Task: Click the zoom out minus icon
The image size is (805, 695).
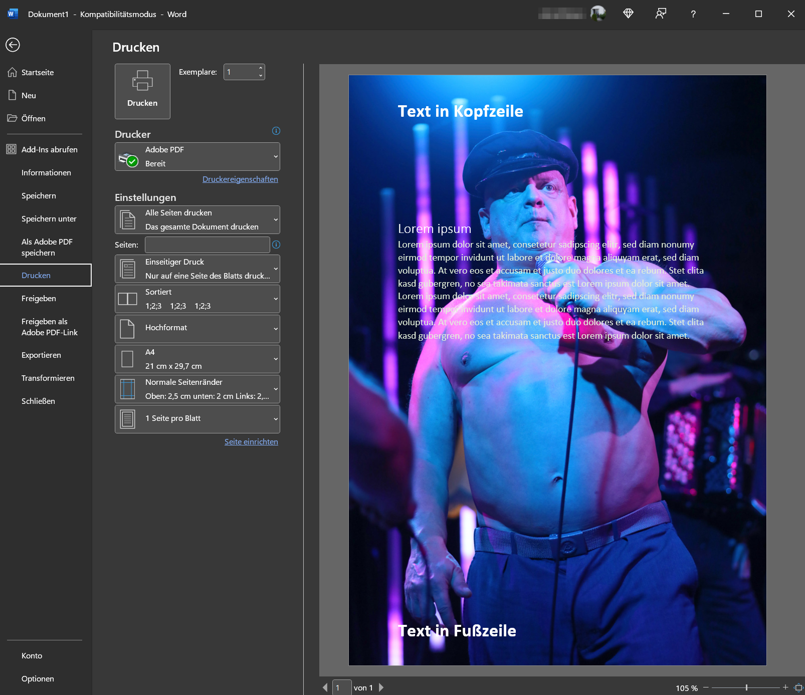Action: point(706,687)
